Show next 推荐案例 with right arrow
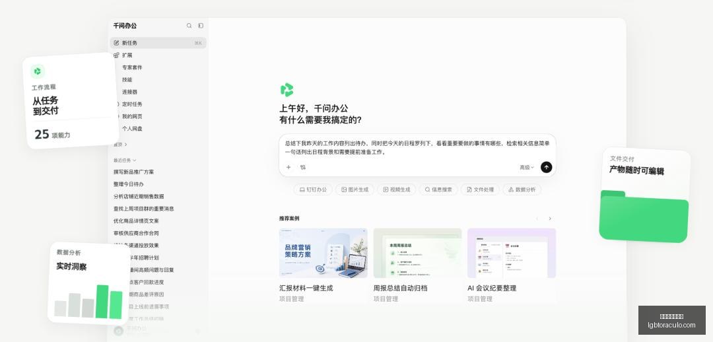 550,219
